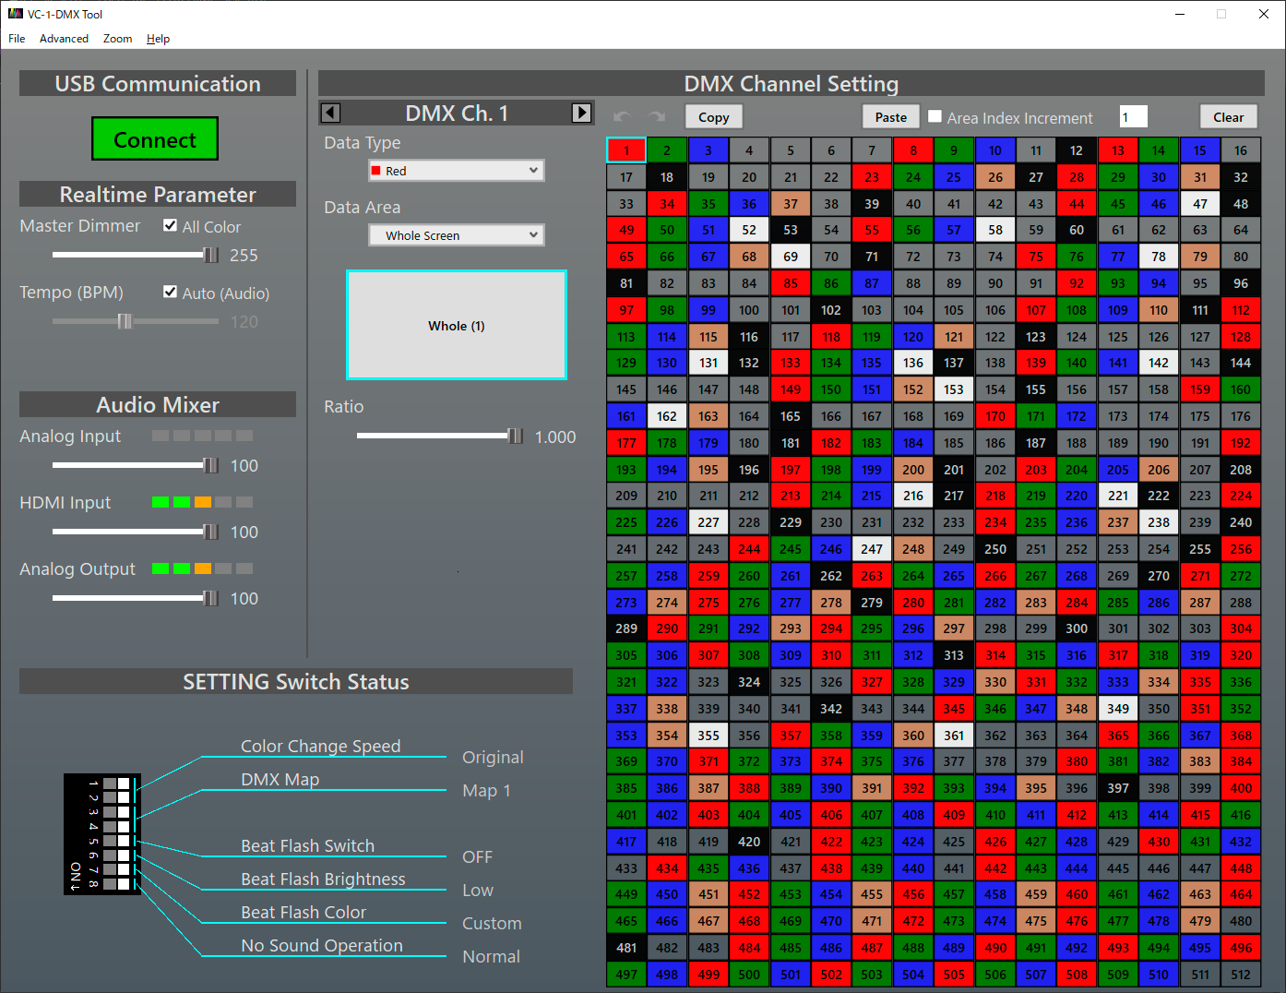1286x993 pixels.
Task: Click the Beat Flash Brightness label
Action: tap(323, 879)
